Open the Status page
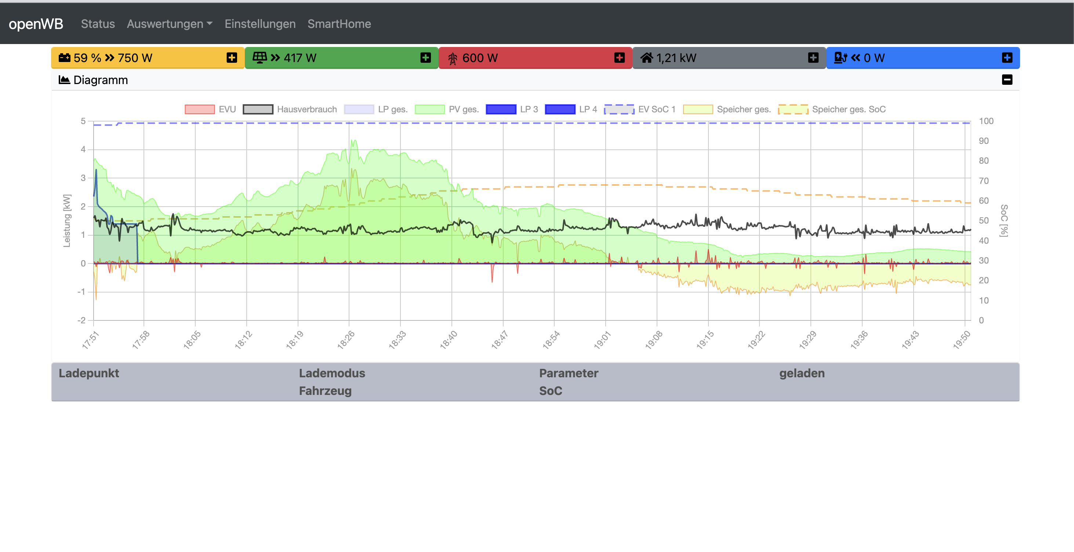Viewport: 1074px width, 552px height. click(98, 24)
